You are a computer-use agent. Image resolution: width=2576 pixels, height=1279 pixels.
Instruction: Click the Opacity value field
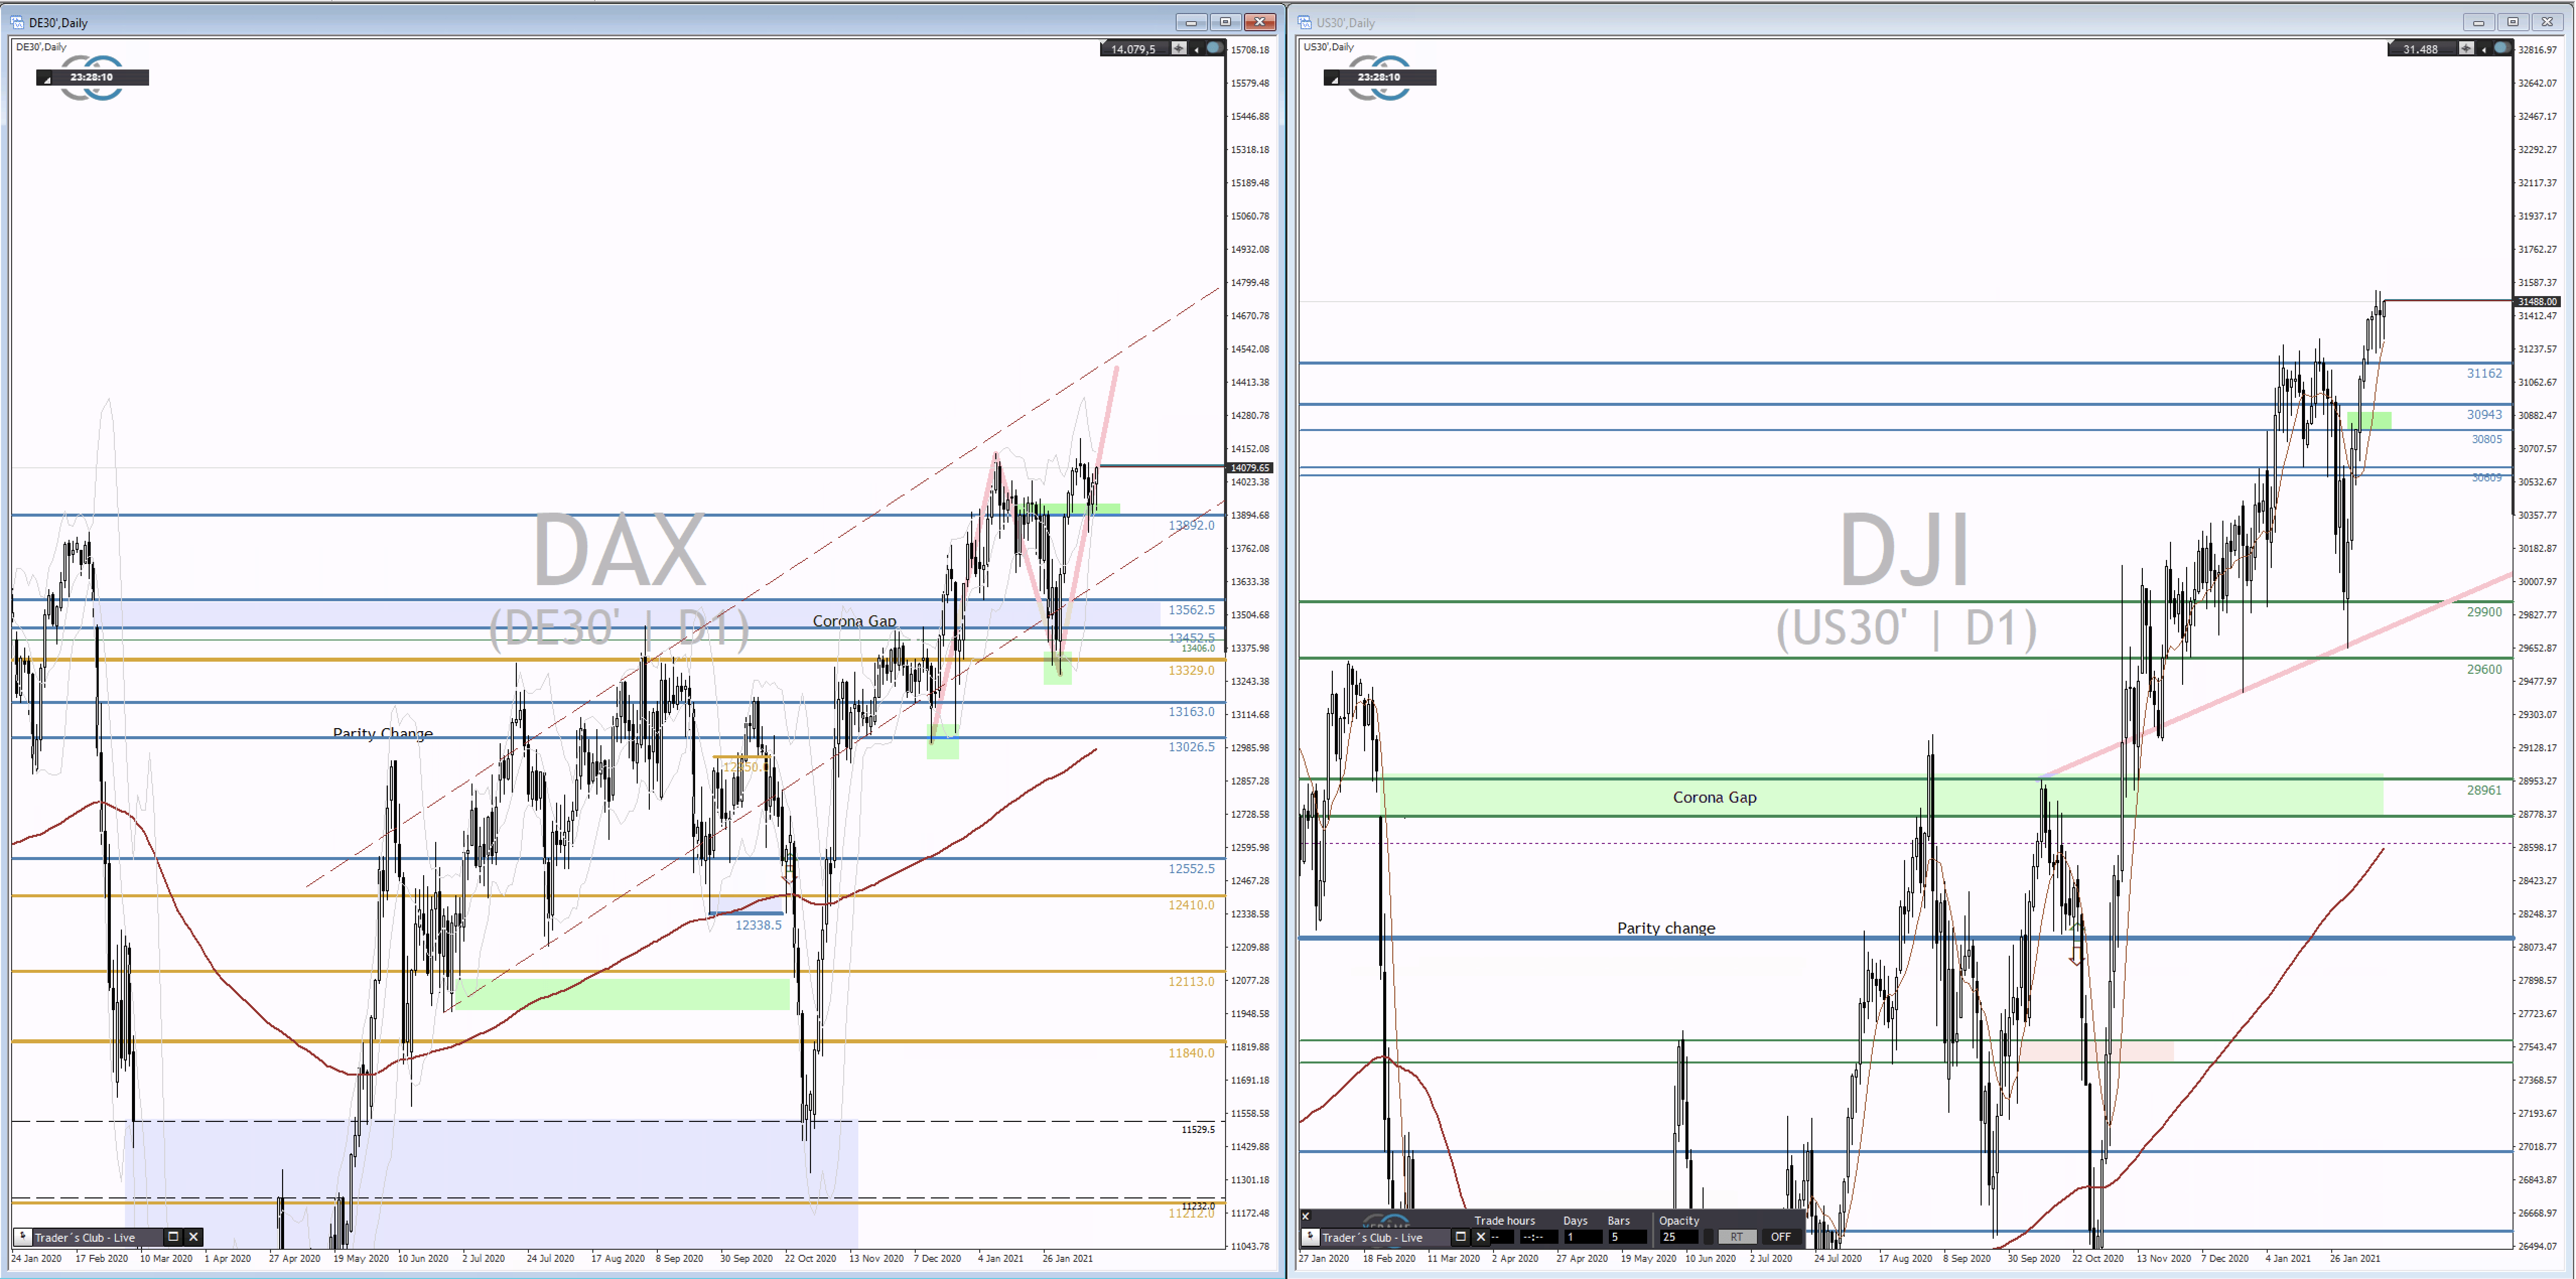pyautogui.click(x=1679, y=1237)
